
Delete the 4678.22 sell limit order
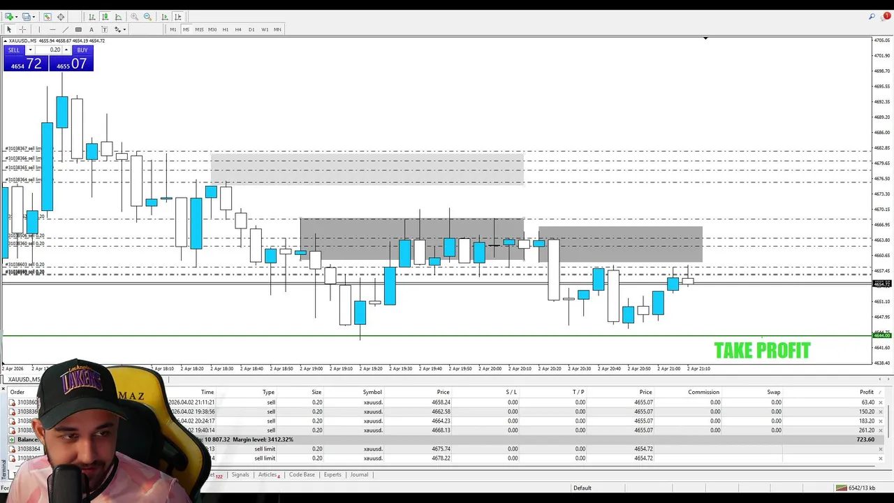click(881, 458)
